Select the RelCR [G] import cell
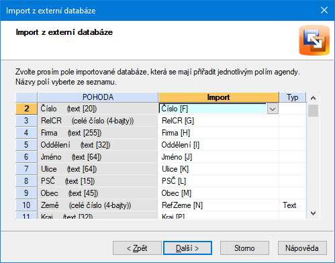The height and width of the screenshot is (263, 335). 219,121
